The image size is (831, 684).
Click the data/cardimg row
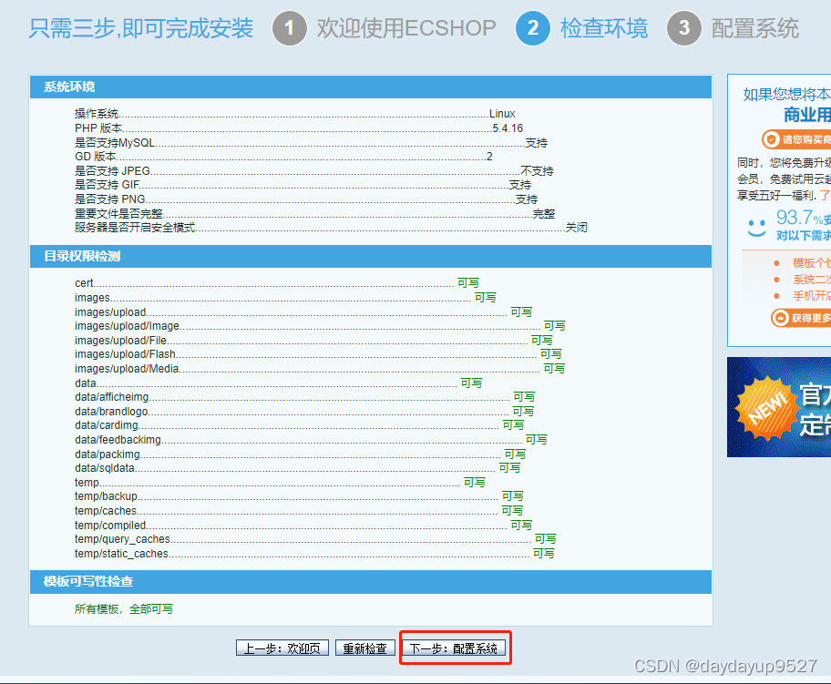pyautogui.click(x=300, y=425)
